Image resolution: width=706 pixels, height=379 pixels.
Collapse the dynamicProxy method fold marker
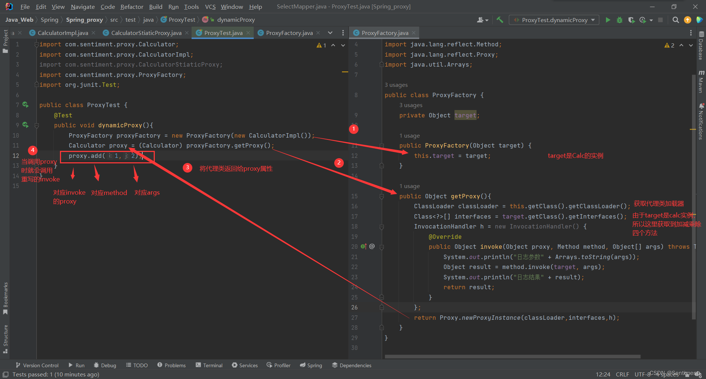pyautogui.click(x=36, y=125)
